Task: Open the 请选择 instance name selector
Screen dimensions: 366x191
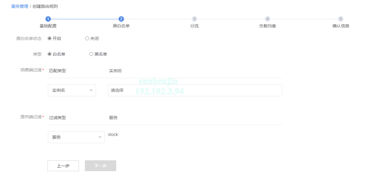Action: 195,90
